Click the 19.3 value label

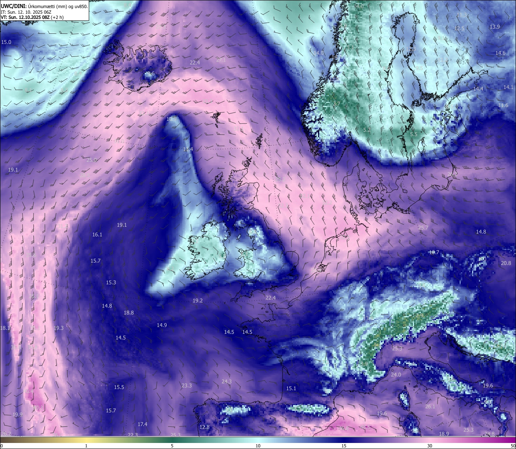point(58,328)
